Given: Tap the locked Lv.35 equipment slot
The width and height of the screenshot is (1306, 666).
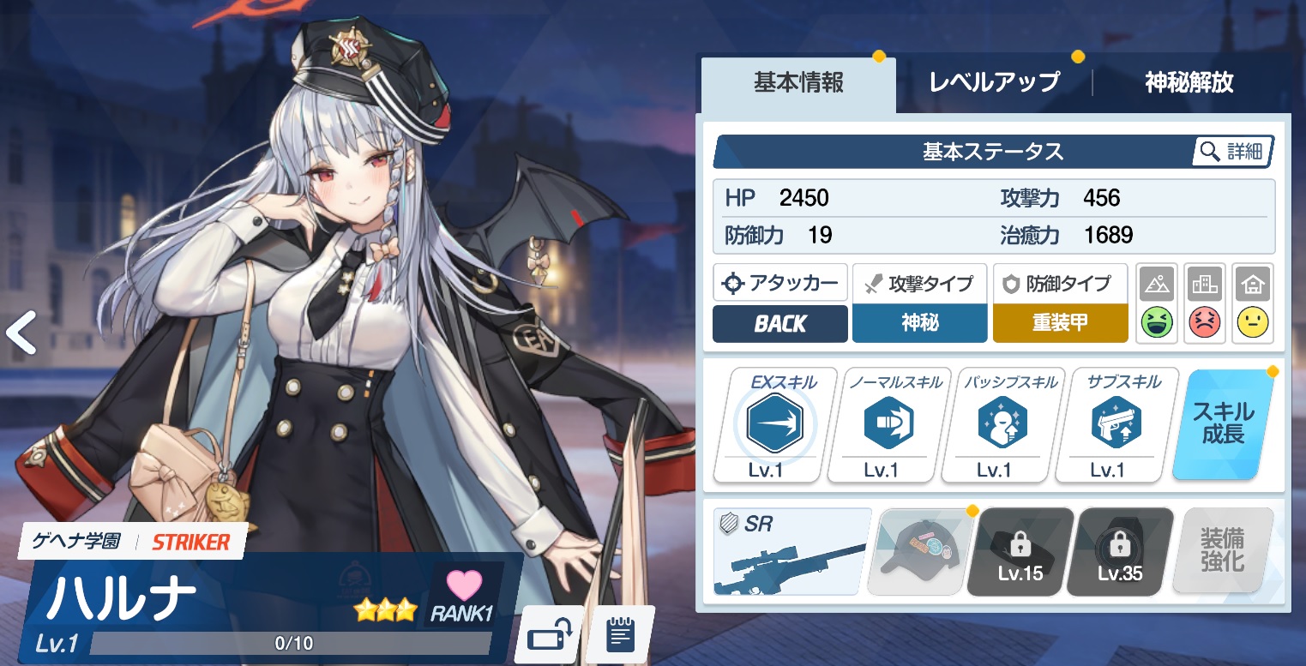Looking at the screenshot, I should click(1120, 552).
